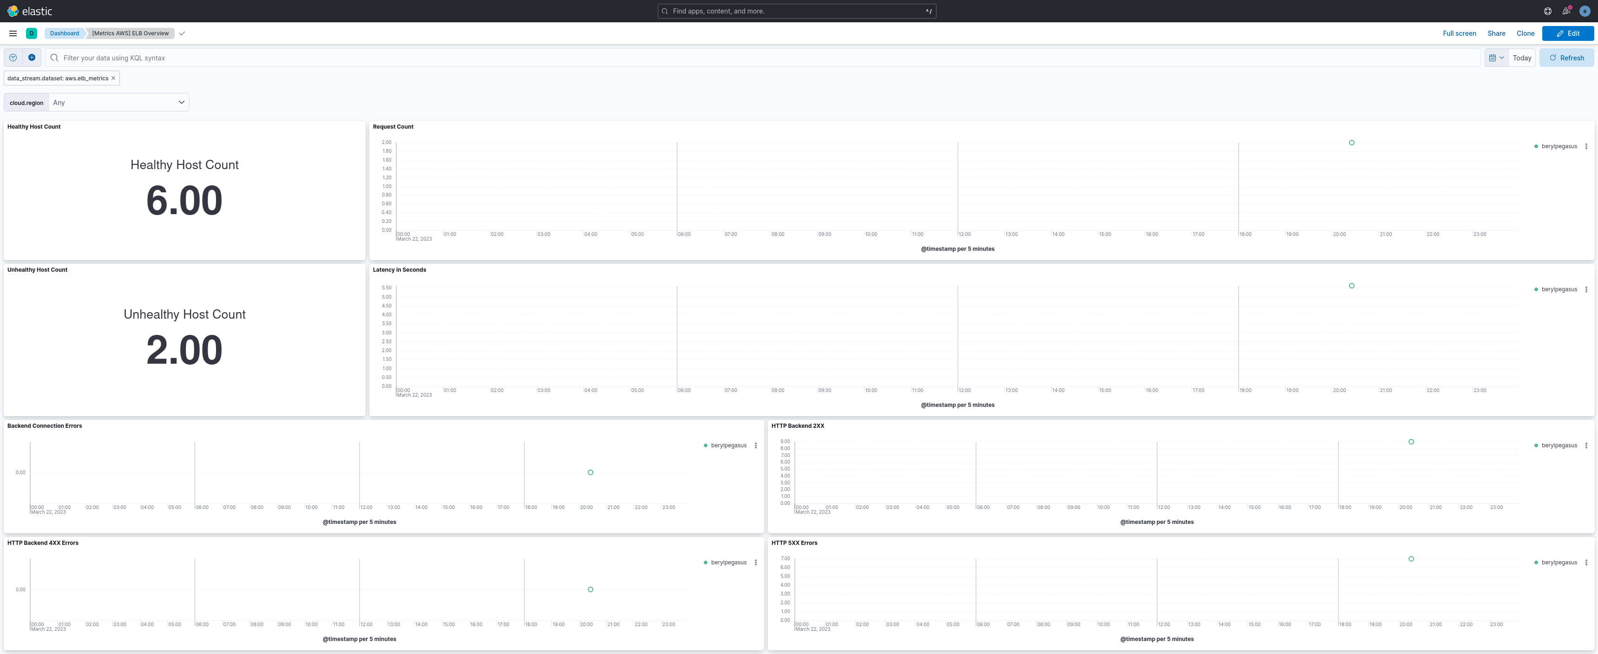Open legend options for Latency in Seconds
Viewport: 1598px width, 654px height.
[x=1585, y=290]
